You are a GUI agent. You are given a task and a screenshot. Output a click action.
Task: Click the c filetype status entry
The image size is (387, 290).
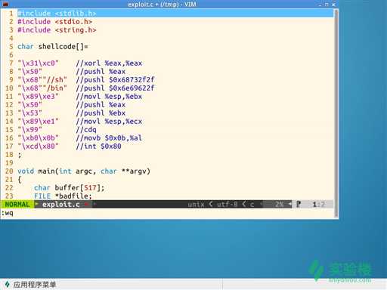tap(252, 204)
